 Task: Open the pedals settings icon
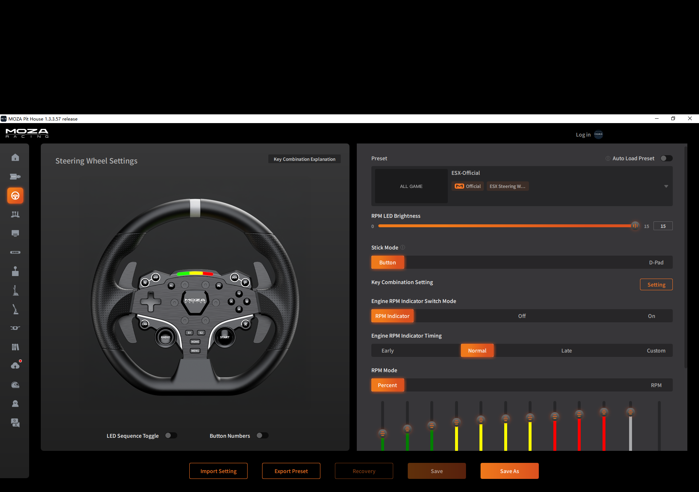click(15, 214)
